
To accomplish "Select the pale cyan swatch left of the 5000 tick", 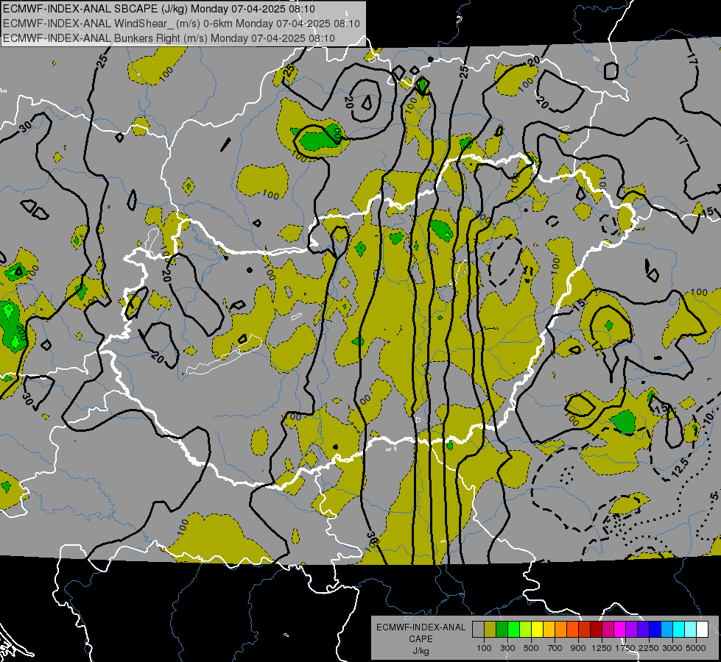I will [690, 630].
